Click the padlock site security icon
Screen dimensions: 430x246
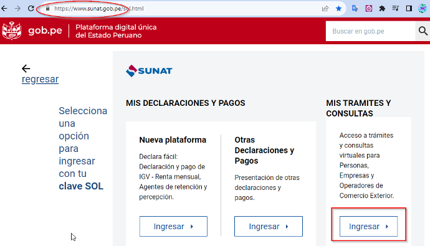(47, 9)
